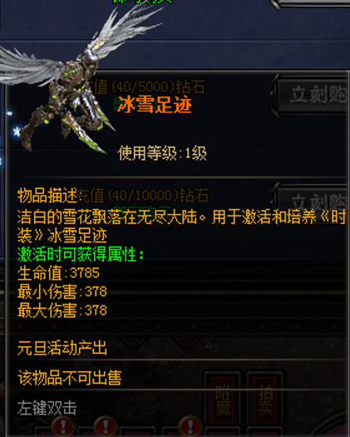Click the 最小伤害:378 attribute line
The width and height of the screenshot is (350, 437).
coord(62,292)
